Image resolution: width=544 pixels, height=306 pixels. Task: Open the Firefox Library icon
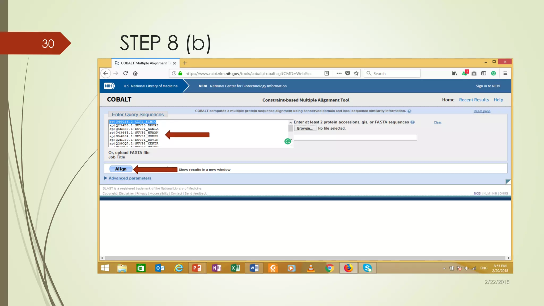tap(454, 73)
